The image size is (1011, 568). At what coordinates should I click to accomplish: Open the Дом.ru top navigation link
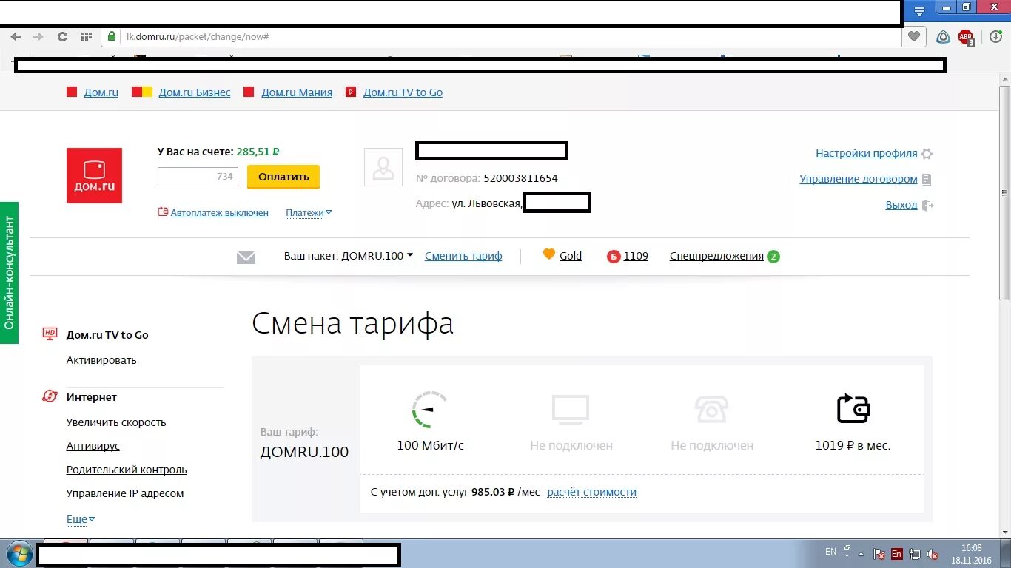click(x=101, y=92)
